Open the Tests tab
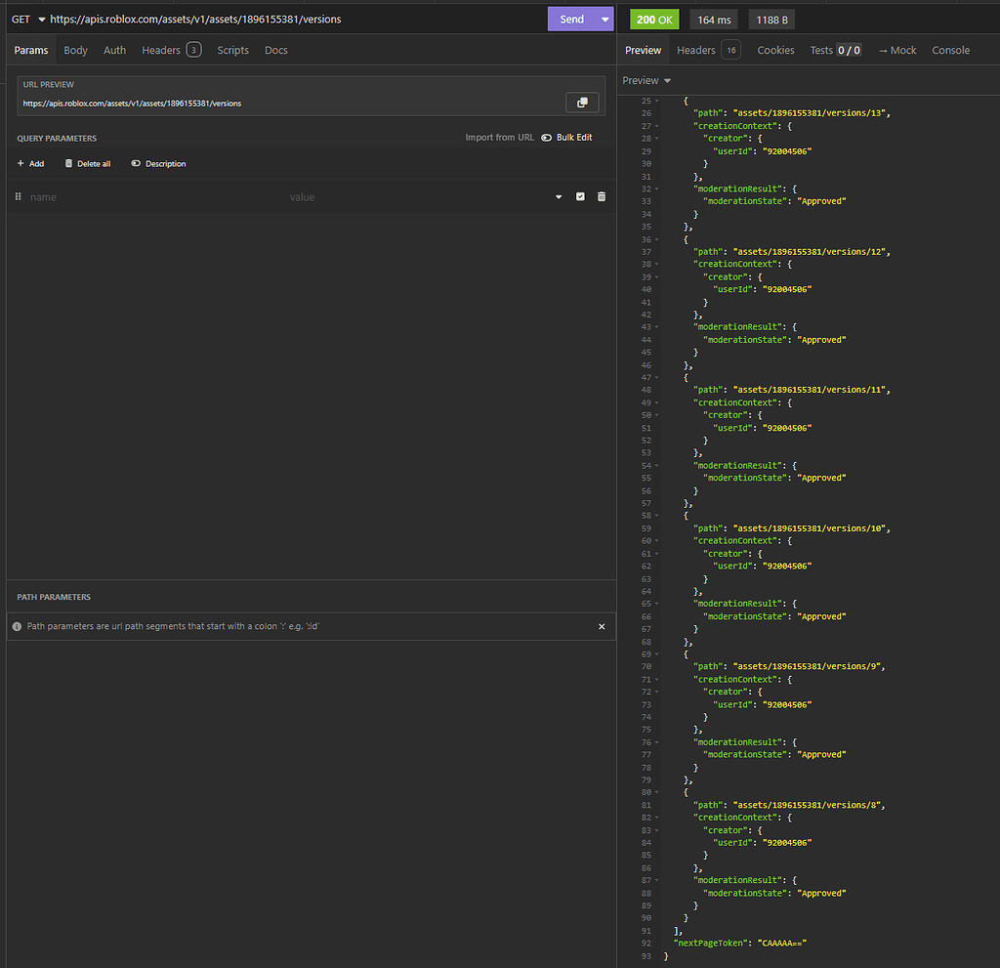This screenshot has height=968, width=1000. (x=836, y=50)
